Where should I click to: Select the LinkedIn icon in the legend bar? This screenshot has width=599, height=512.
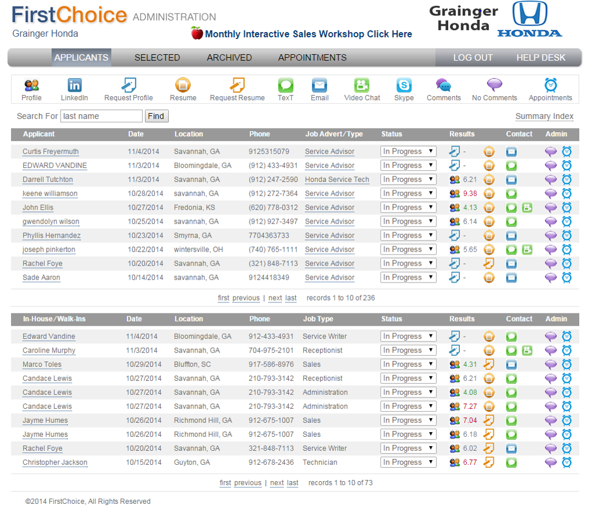point(74,85)
